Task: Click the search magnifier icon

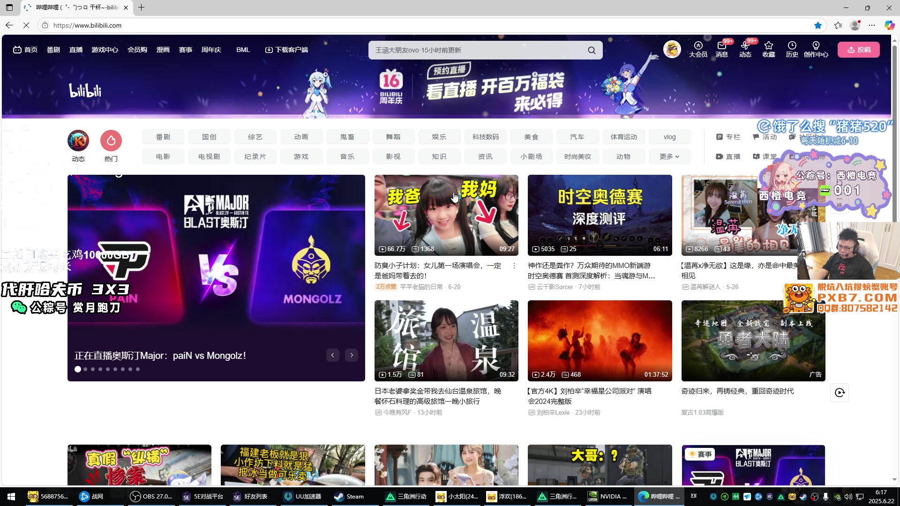Action: click(592, 50)
